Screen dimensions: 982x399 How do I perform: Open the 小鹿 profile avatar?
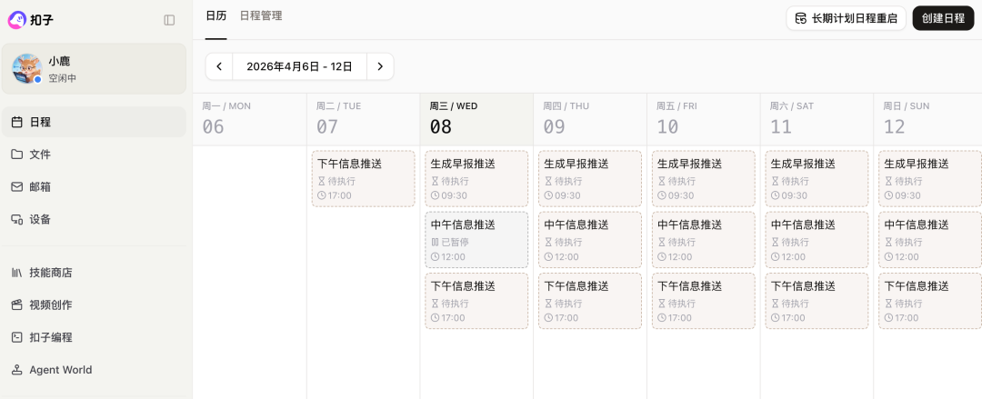tap(26, 69)
